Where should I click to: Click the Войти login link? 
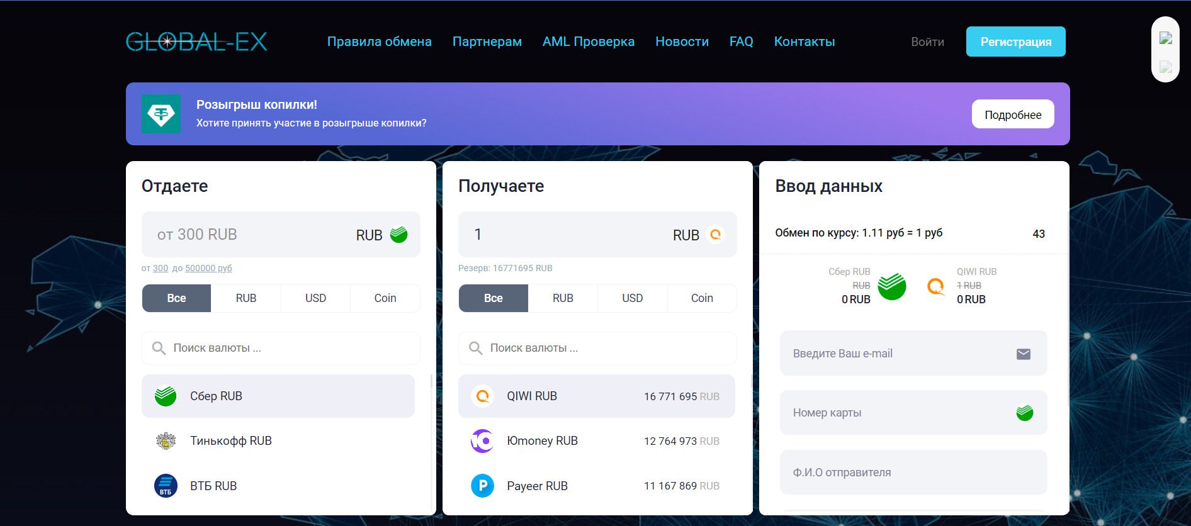927,42
